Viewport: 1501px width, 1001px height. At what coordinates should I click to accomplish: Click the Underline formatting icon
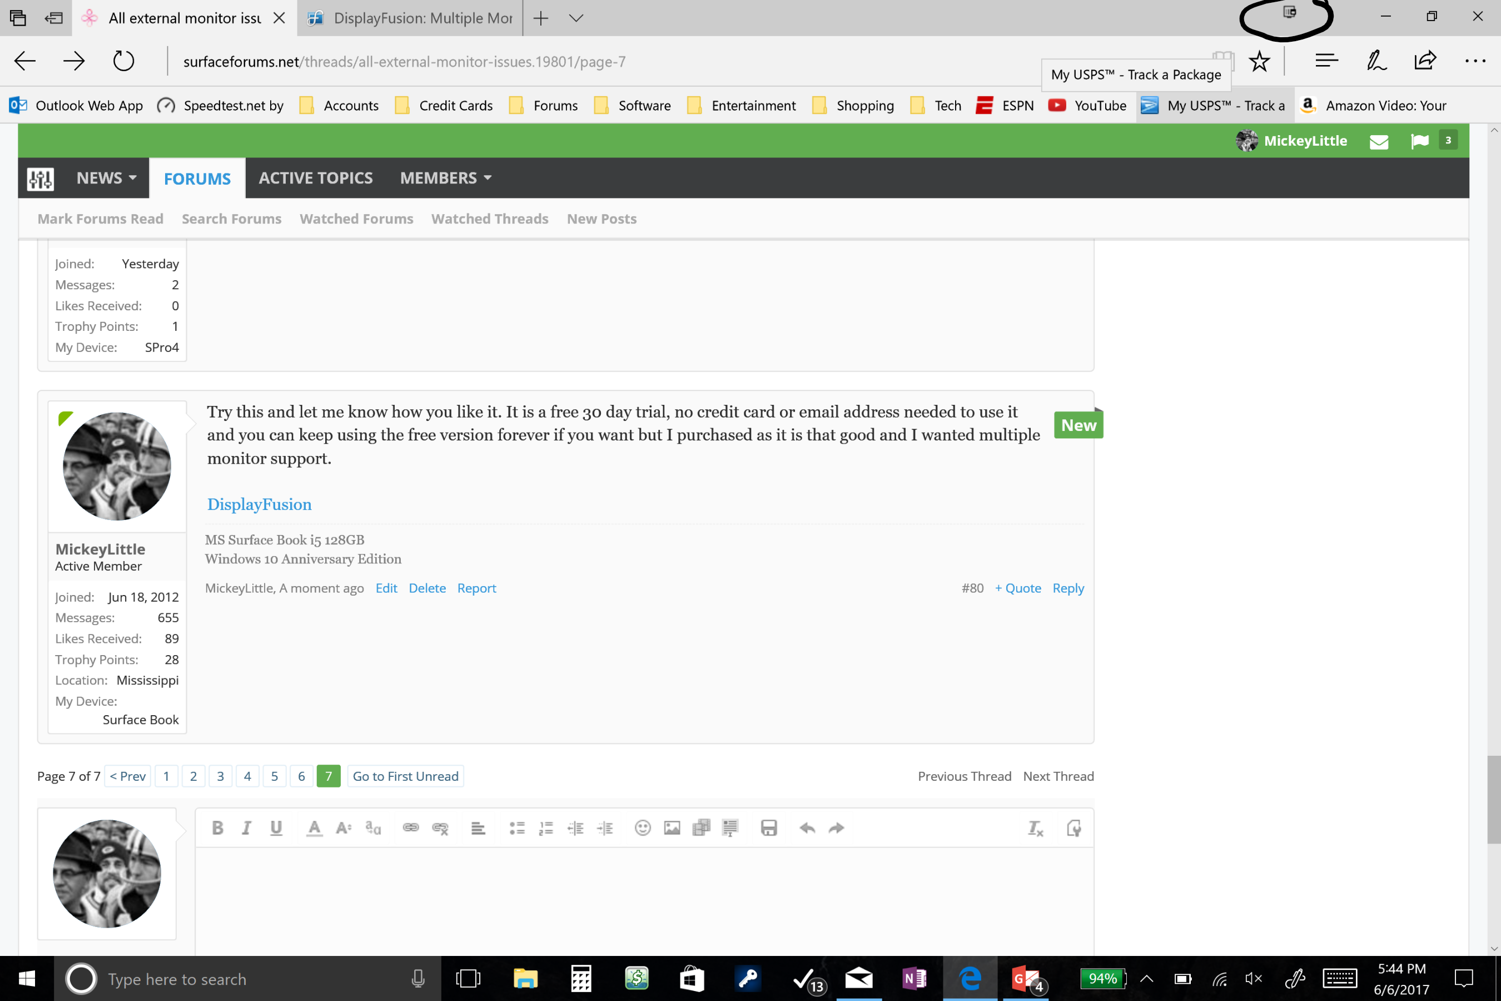pos(275,828)
